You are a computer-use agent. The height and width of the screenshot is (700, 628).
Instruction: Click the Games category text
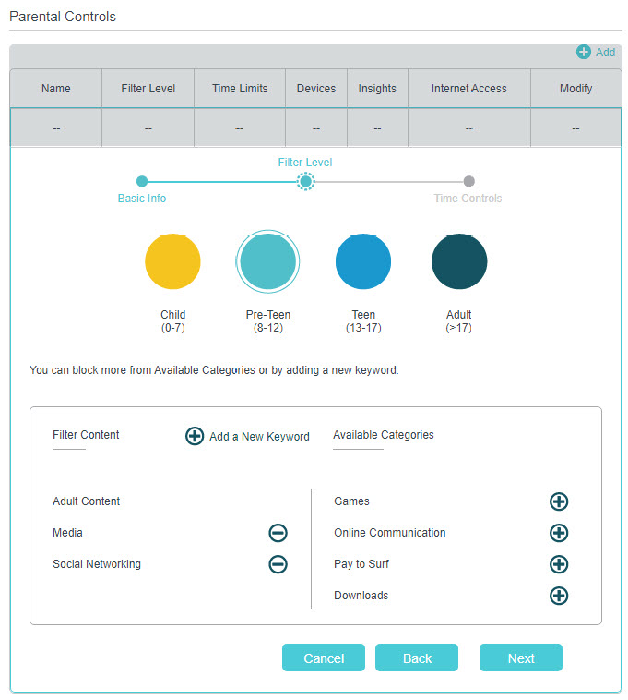(x=351, y=501)
